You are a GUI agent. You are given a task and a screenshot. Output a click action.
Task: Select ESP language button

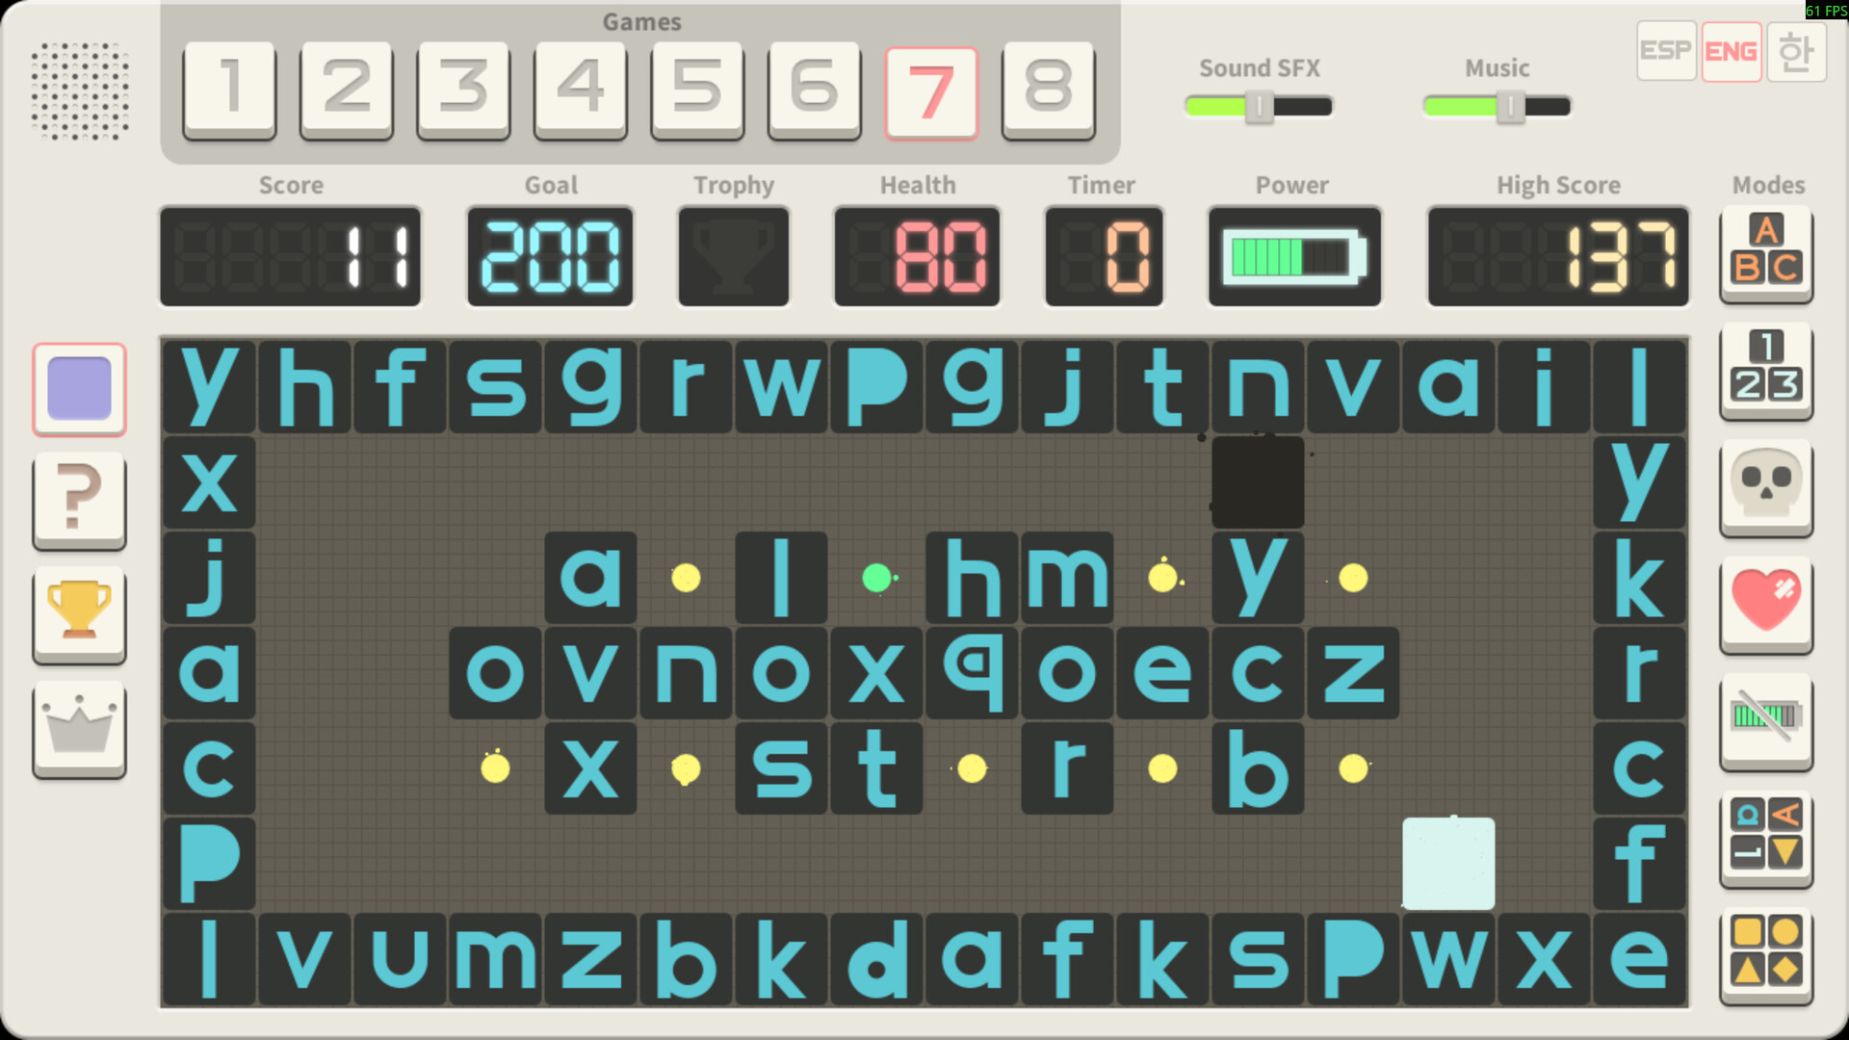(1666, 51)
